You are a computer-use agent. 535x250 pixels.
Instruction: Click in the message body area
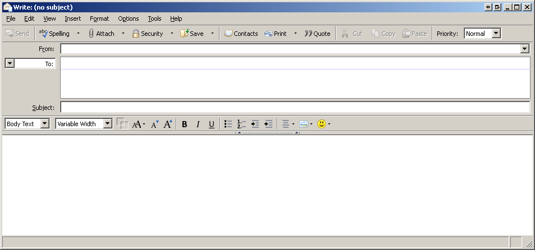coord(267,185)
